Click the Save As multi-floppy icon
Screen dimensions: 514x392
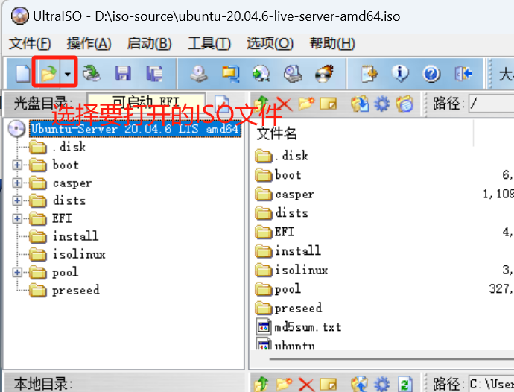pyautogui.click(x=154, y=73)
